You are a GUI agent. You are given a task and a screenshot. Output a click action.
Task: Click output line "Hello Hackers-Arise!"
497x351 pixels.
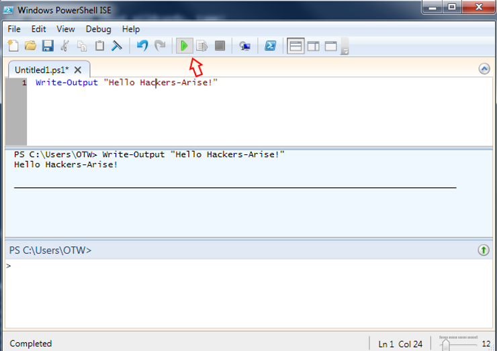(x=66, y=164)
